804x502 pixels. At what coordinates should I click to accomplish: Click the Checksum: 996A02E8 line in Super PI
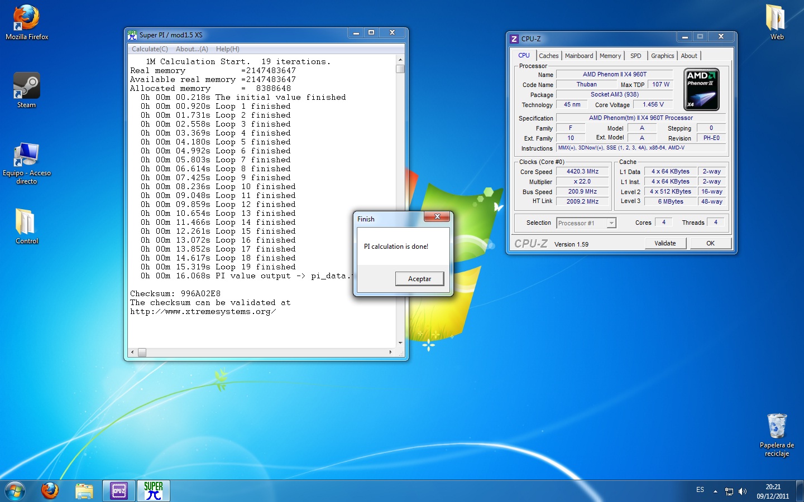(x=175, y=293)
